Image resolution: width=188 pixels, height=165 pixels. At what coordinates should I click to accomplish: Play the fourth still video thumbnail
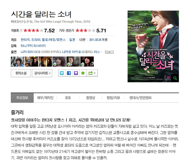pyautogui.click(x=59, y=61)
